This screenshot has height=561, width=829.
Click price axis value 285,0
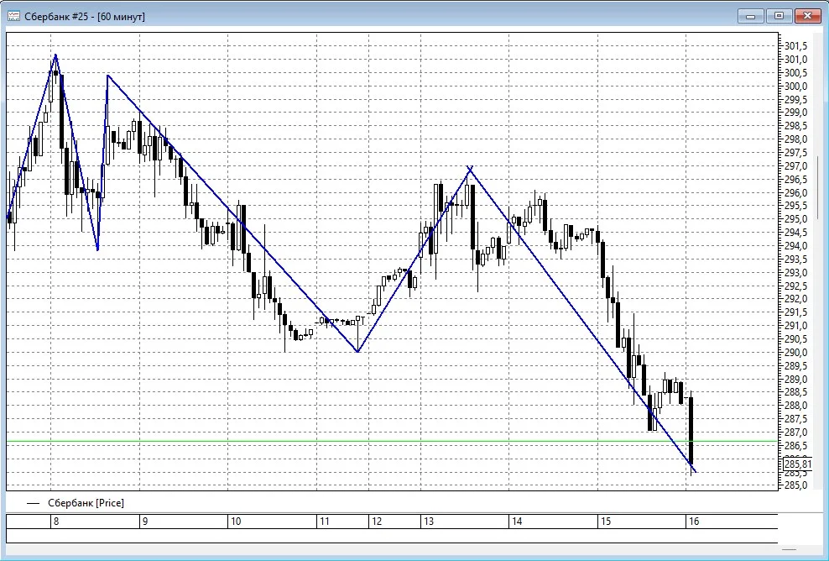[795, 485]
